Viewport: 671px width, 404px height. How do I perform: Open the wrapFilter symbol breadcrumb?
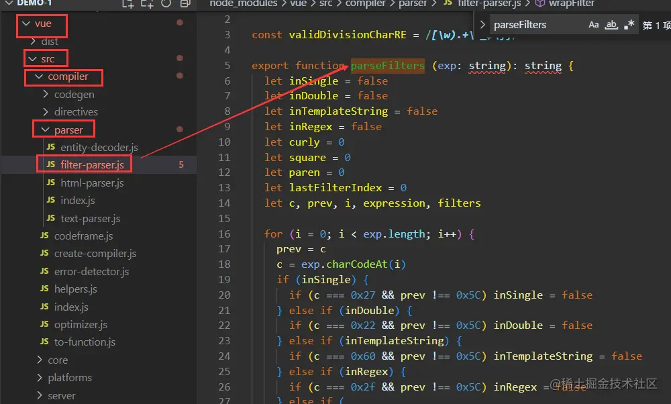point(571,3)
